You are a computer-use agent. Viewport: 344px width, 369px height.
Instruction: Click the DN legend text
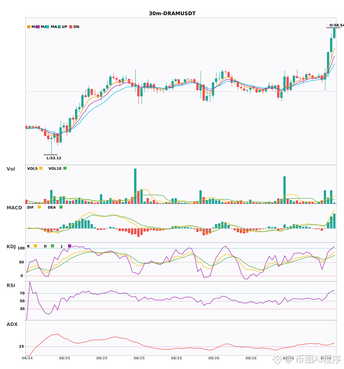coord(76,27)
